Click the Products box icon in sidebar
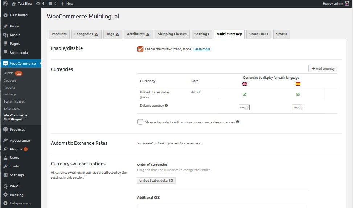Screen dimensions: 353x208 (x=5, y=129)
